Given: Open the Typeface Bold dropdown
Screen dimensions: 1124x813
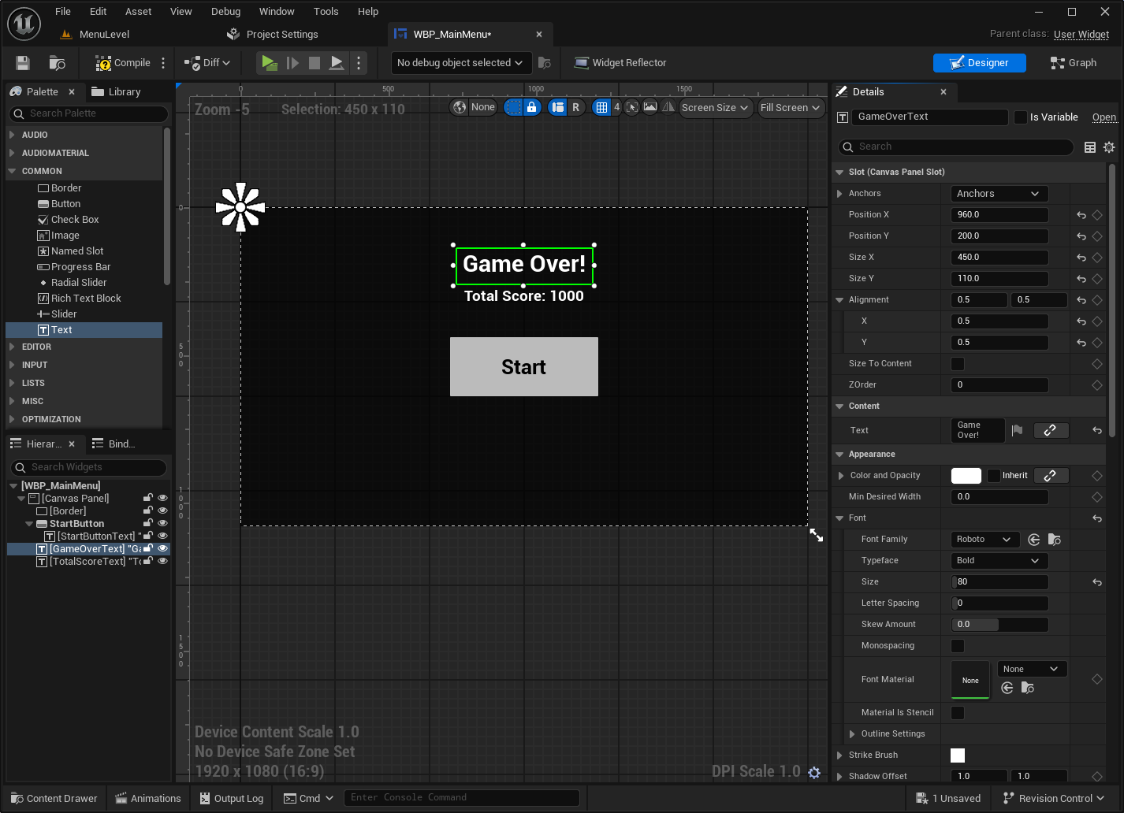Looking at the screenshot, I should pyautogui.click(x=999, y=561).
